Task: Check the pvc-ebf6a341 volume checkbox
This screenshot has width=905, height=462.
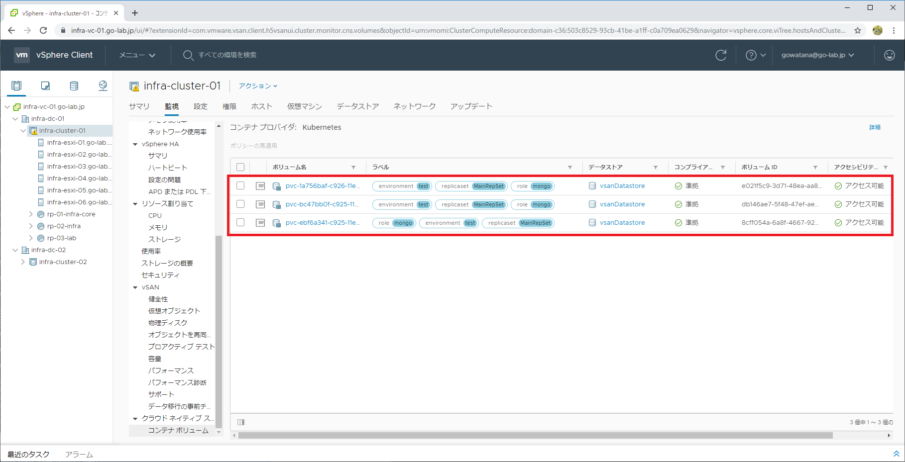Action: (x=240, y=222)
